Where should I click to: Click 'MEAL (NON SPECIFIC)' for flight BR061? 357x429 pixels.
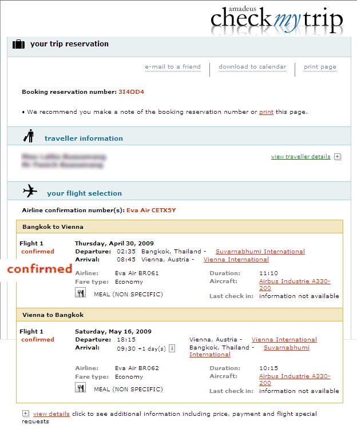click(128, 294)
